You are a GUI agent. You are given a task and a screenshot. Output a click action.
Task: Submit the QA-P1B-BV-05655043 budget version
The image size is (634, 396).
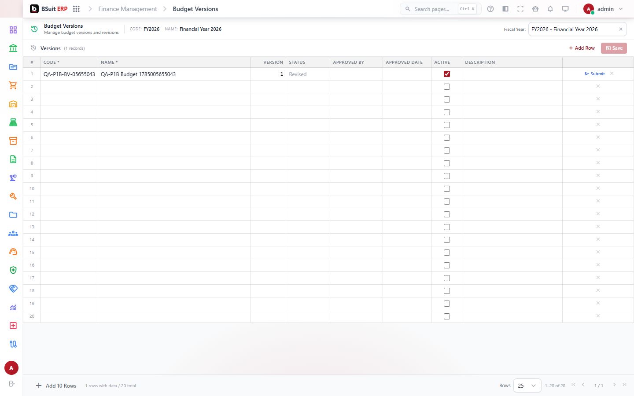point(594,74)
